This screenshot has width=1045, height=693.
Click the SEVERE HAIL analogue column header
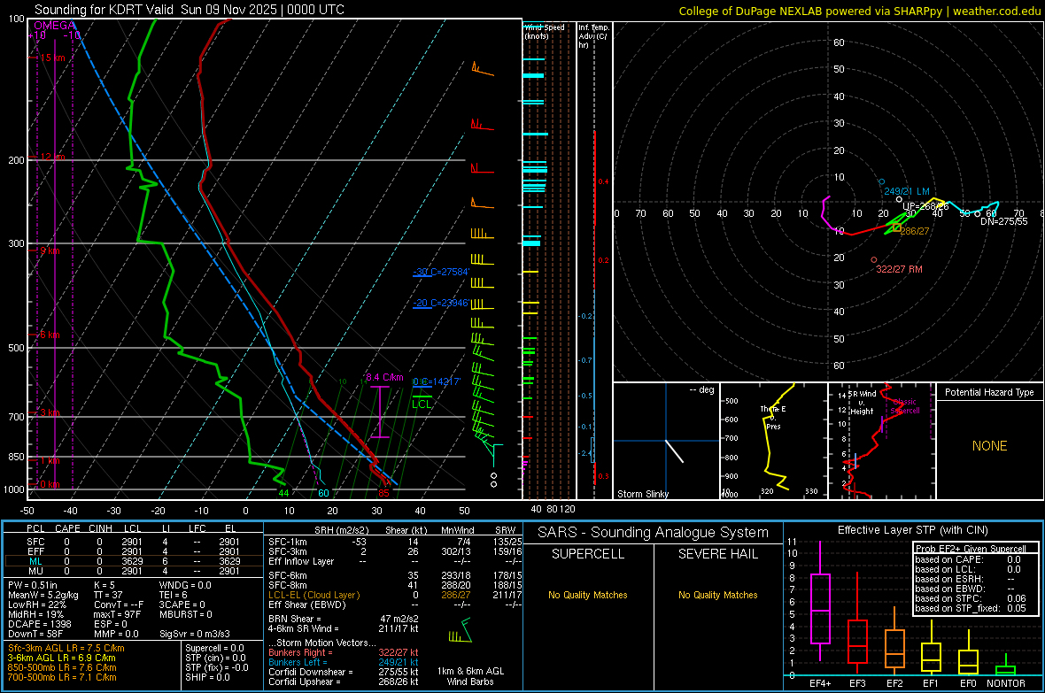coord(717,554)
